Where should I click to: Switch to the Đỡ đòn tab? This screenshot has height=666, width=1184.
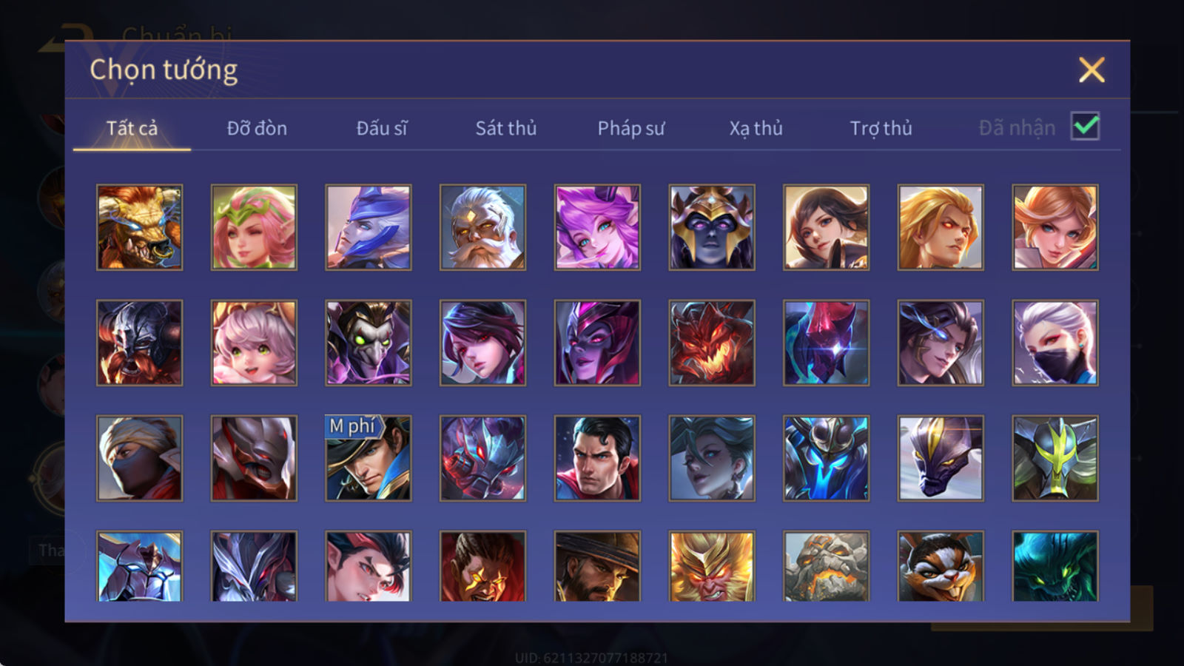click(x=257, y=128)
